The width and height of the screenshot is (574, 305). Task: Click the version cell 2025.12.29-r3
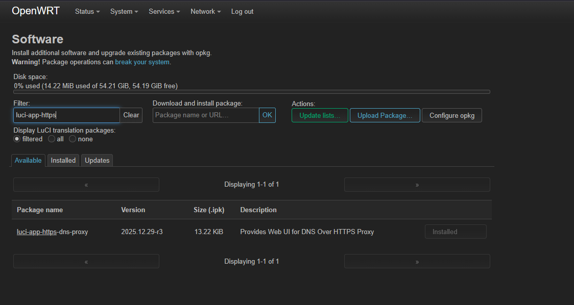click(142, 232)
